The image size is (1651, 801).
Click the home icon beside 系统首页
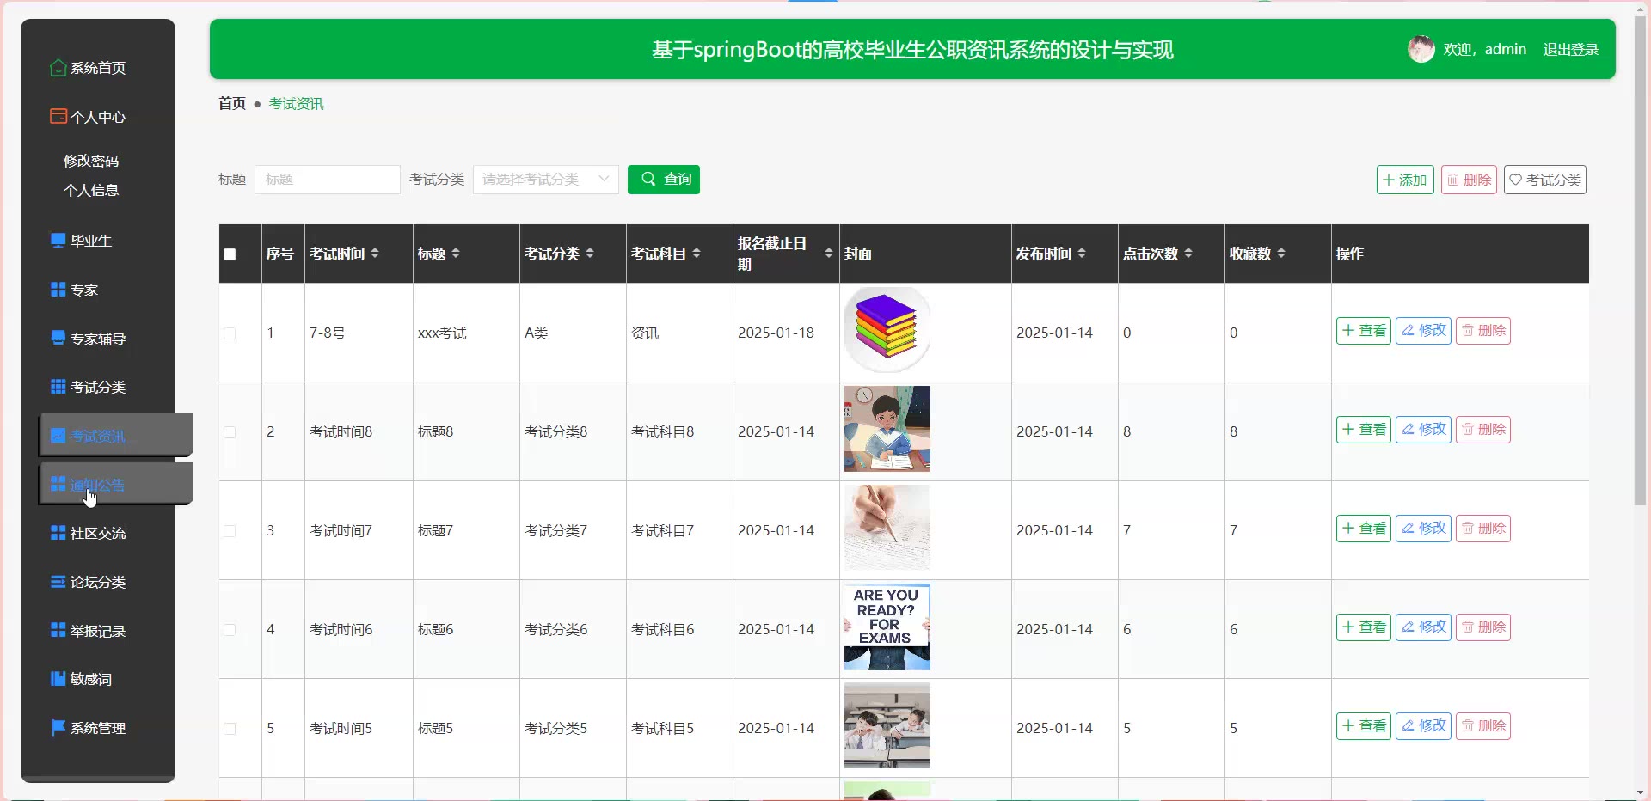[58, 68]
